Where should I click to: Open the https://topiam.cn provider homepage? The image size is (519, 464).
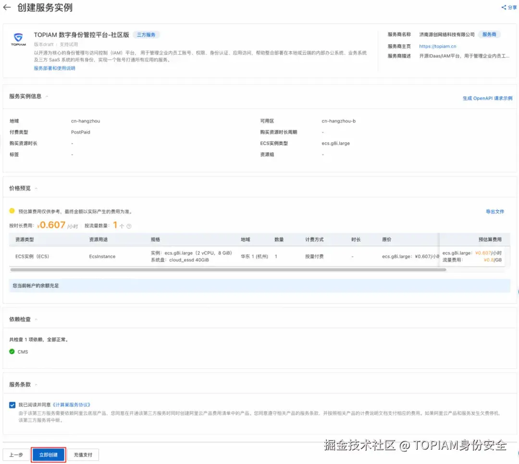pyautogui.click(x=437, y=46)
